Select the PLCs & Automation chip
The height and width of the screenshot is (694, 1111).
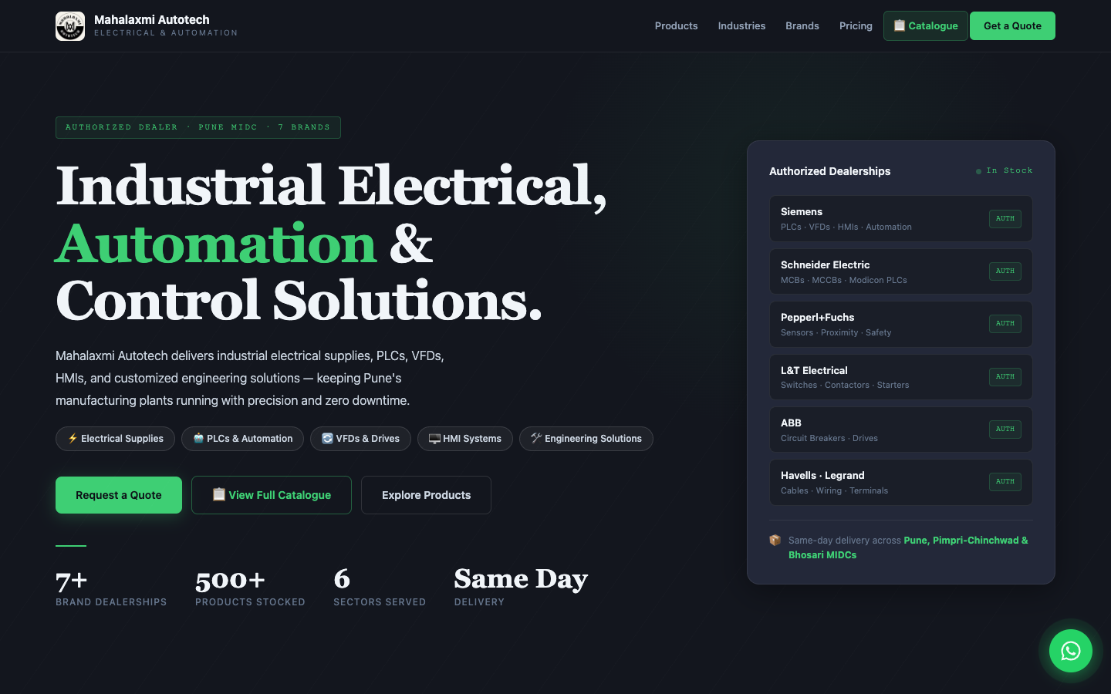pos(242,439)
